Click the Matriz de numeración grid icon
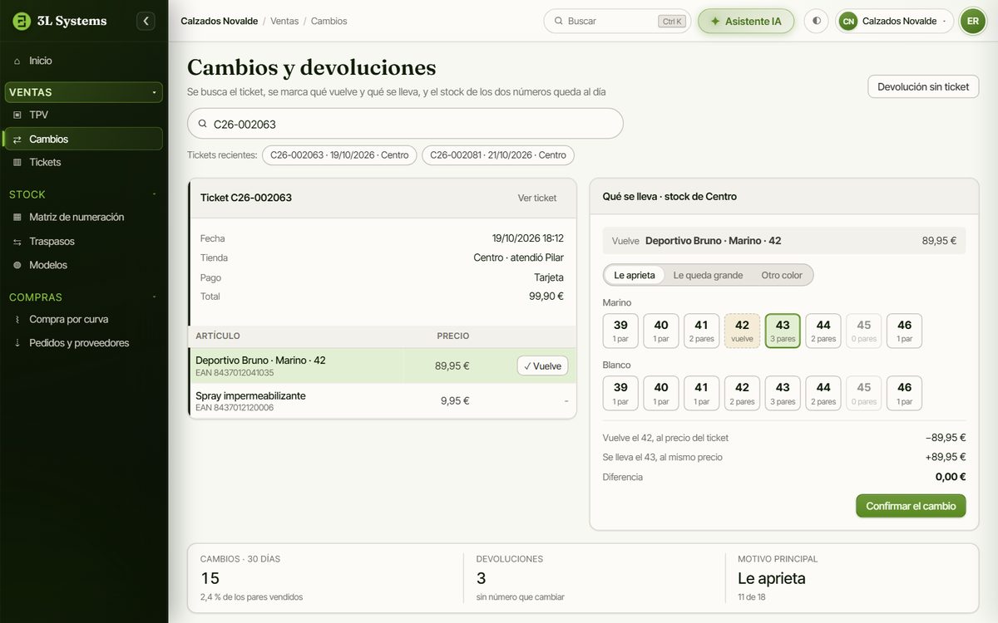The image size is (998, 623). tap(17, 217)
